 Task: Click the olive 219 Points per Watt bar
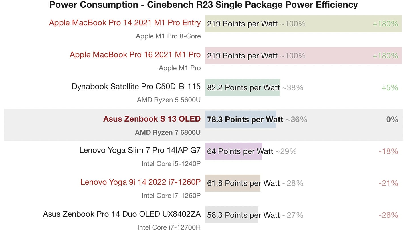point(304,24)
